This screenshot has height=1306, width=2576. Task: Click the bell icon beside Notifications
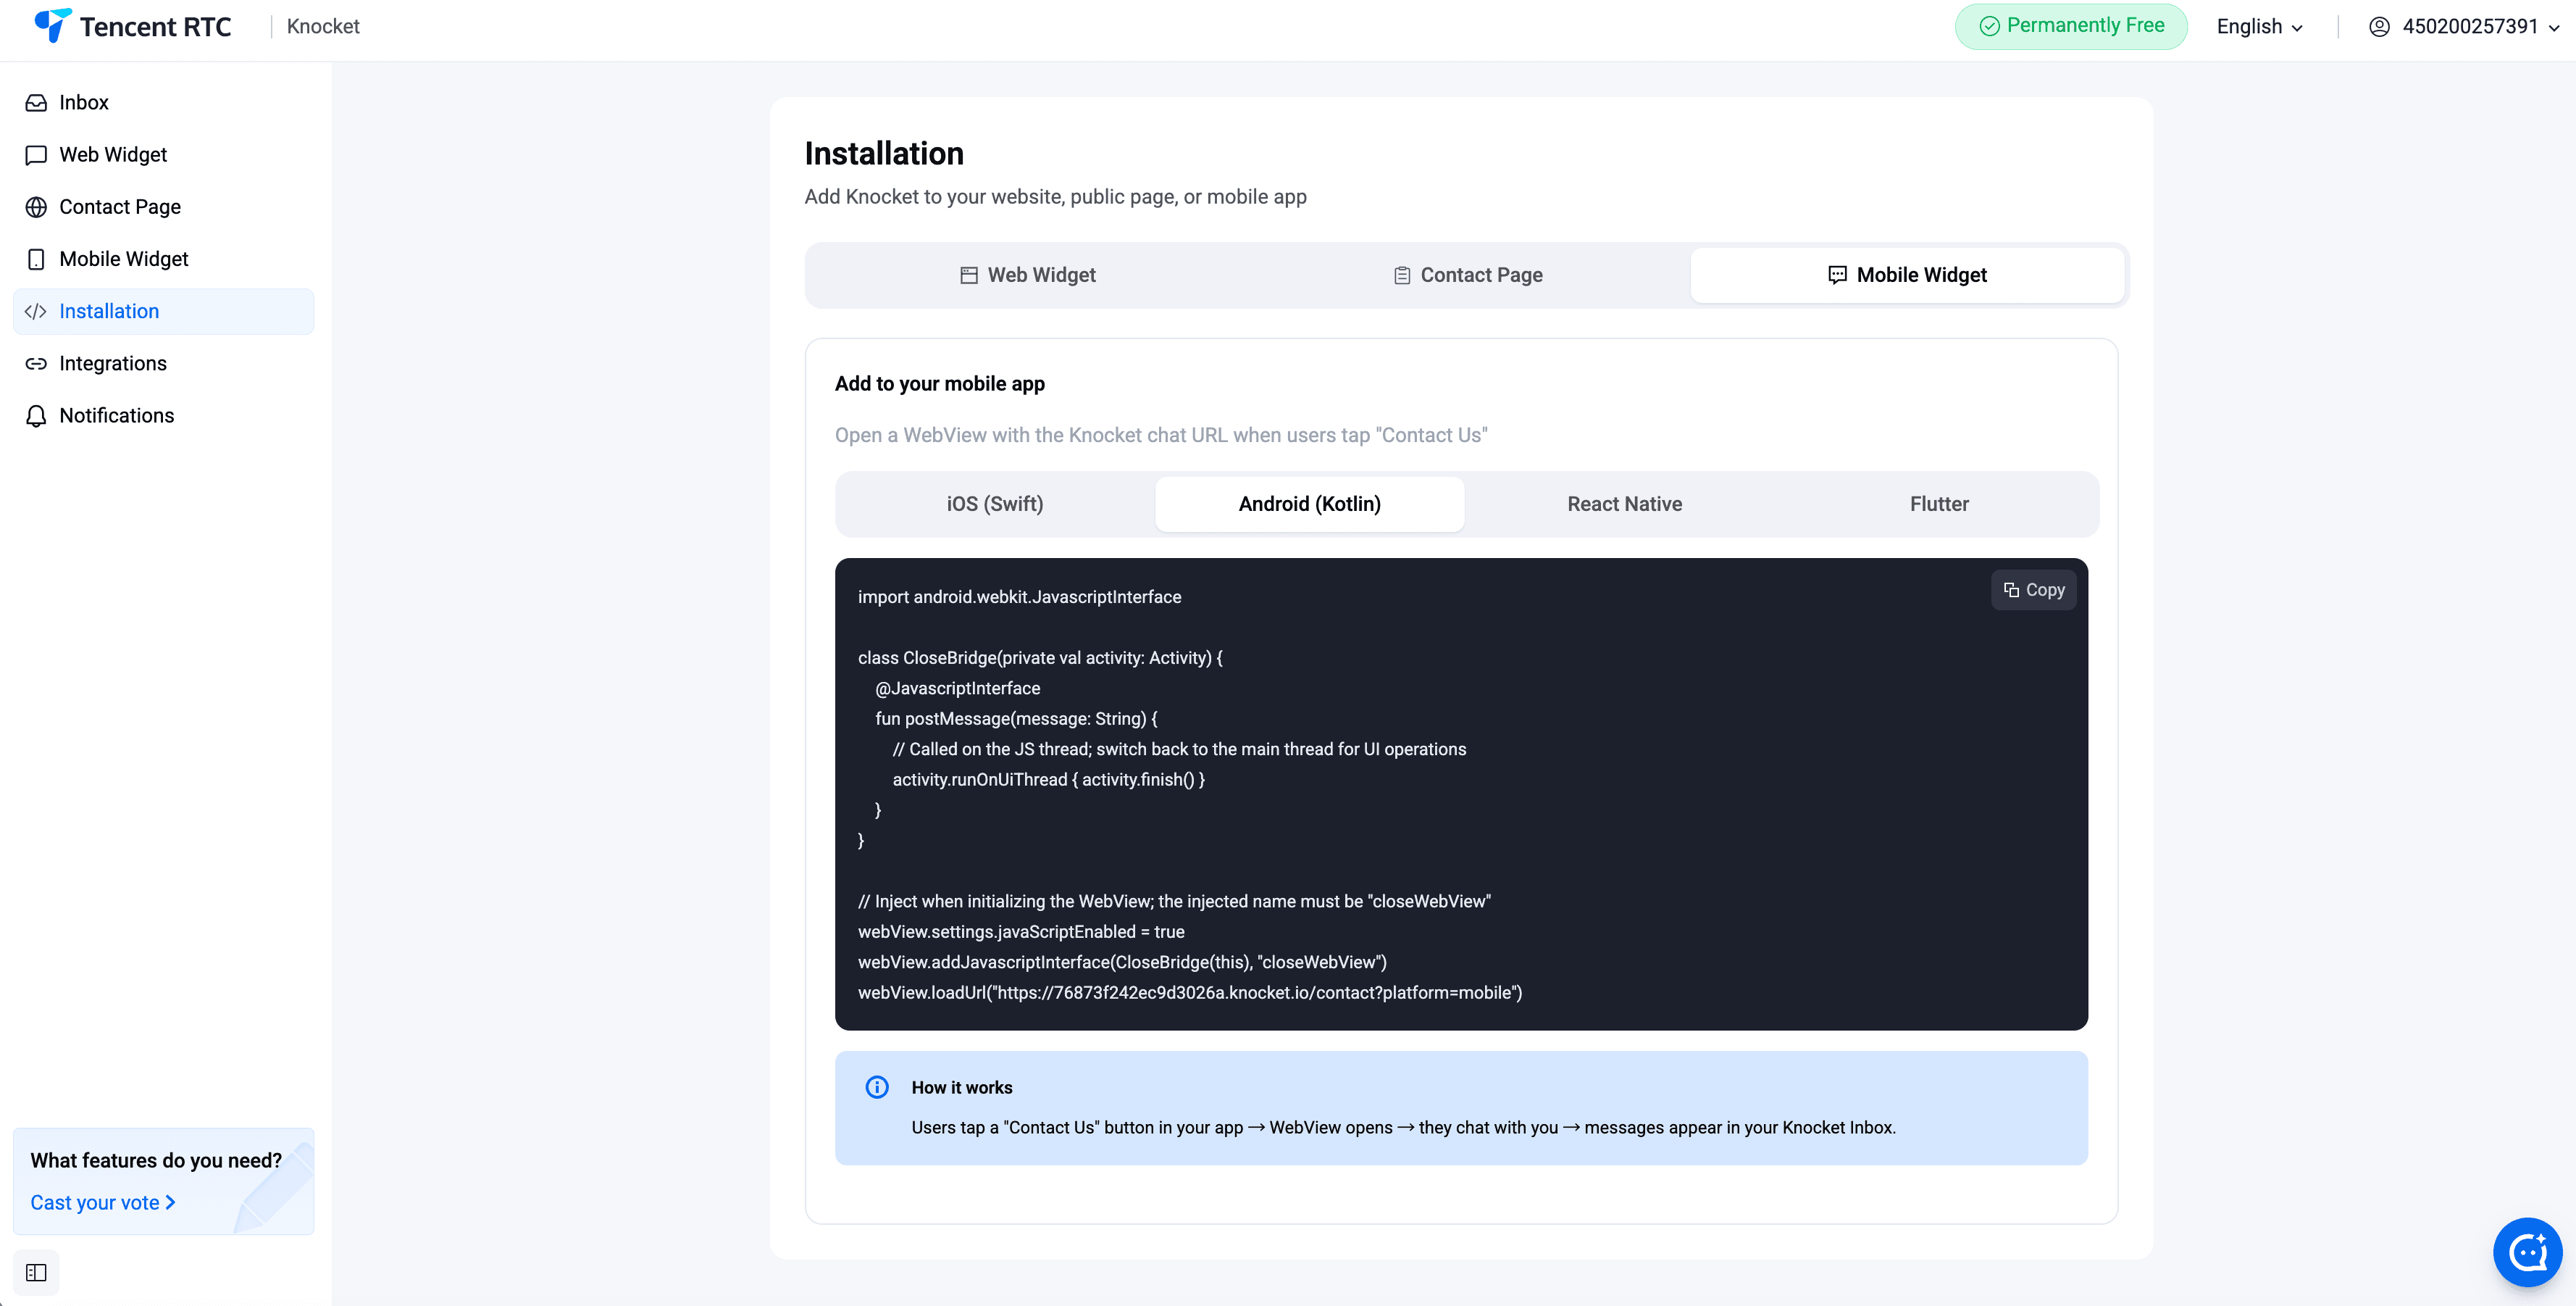(36, 415)
